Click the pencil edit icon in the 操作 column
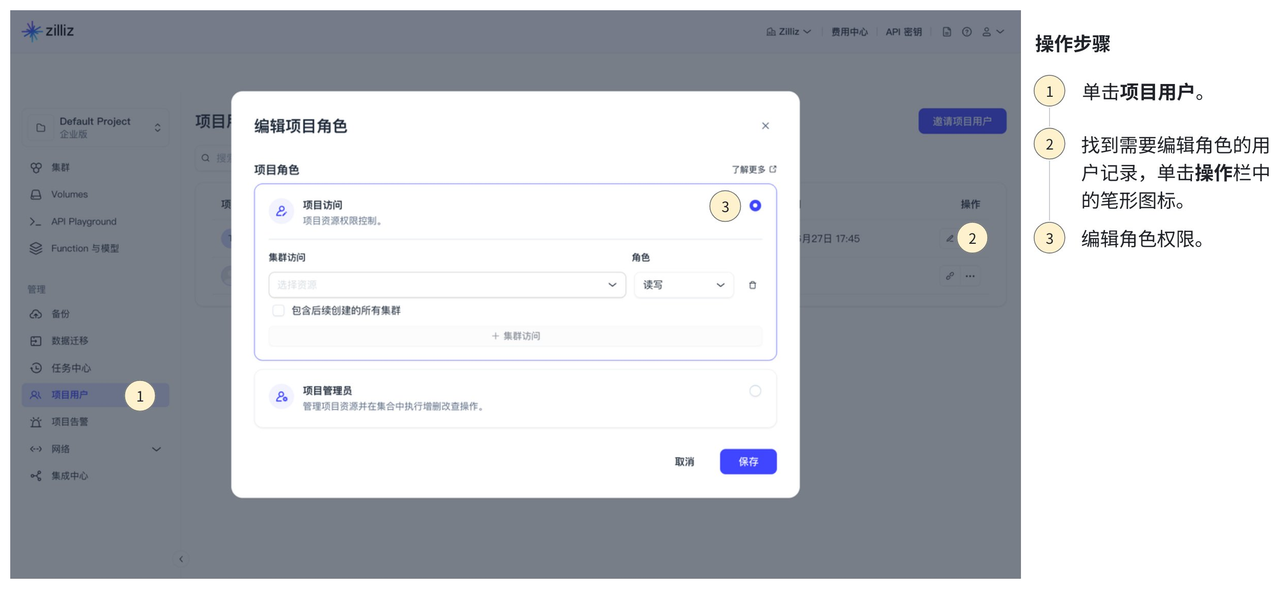 (949, 239)
